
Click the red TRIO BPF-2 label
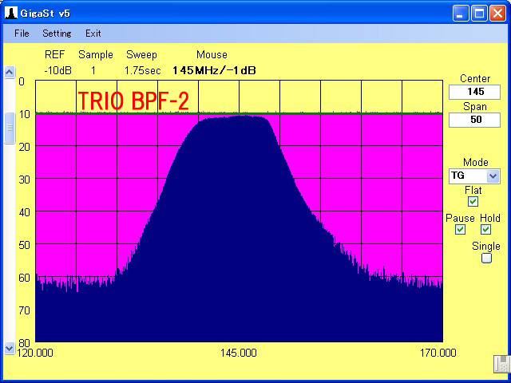click(133, 101)
